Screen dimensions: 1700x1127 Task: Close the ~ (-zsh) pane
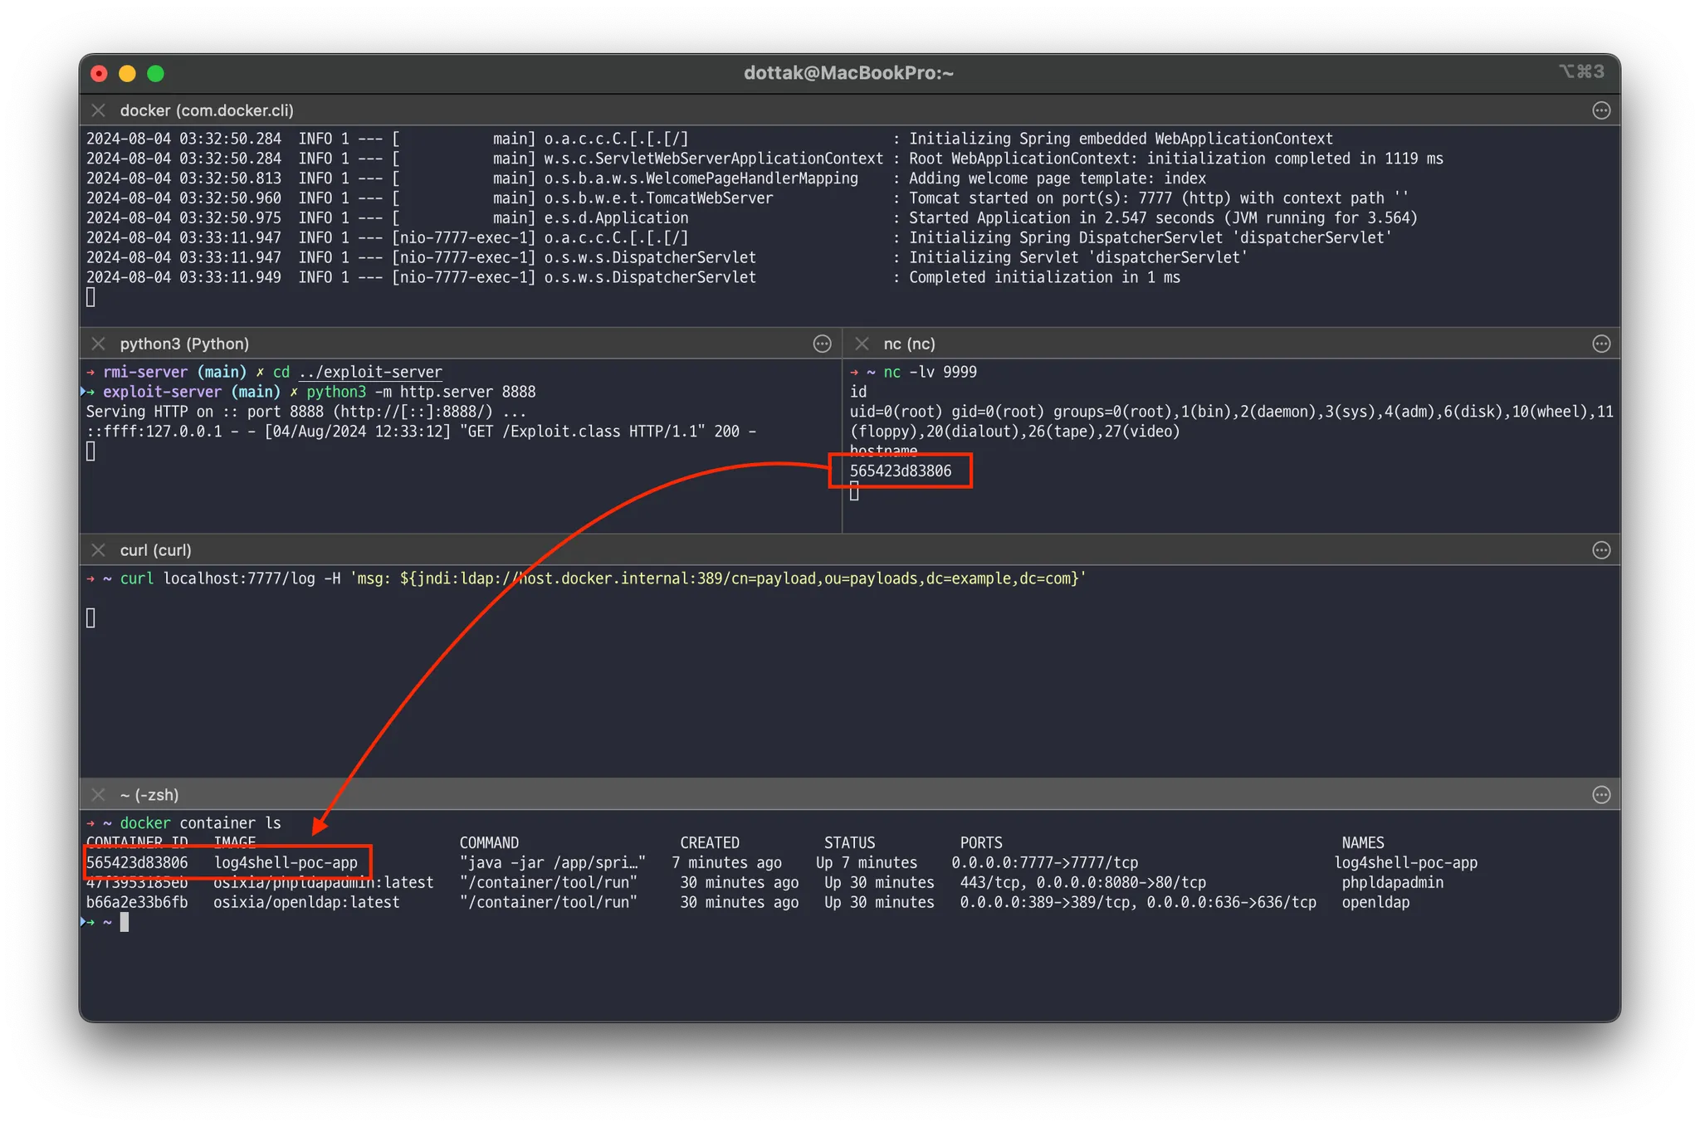coord(98,795)
